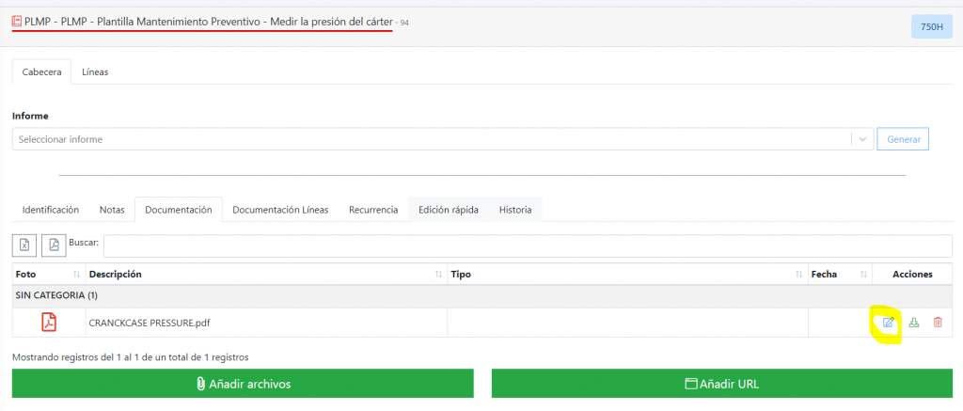Sort the table by Descripción column
The image size is (963, 411).
tap(438, 275)
